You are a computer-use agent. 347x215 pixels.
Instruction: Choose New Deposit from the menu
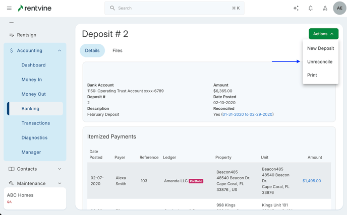(320, 48)
